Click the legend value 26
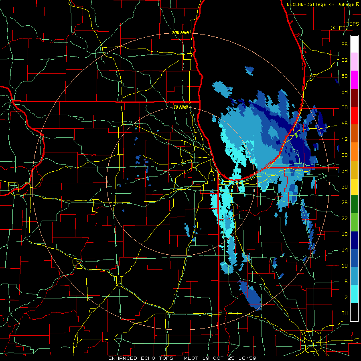 point(345,203)
